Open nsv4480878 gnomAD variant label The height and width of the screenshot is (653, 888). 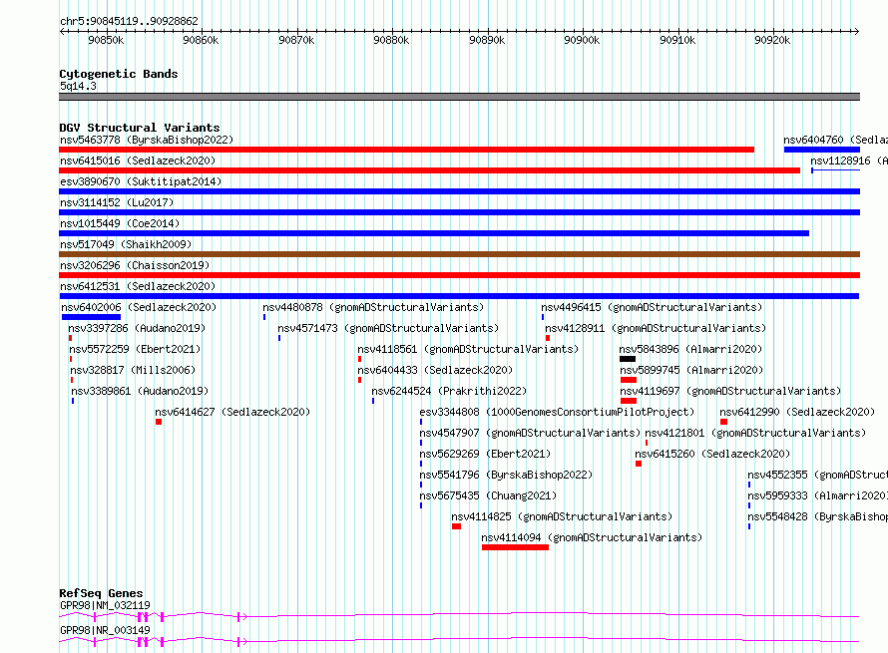click(x=373, y=307)
